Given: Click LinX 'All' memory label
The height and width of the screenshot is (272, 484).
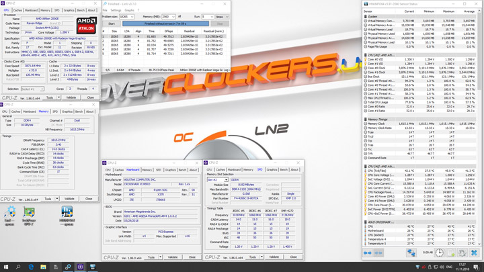Looking at the screenshot, I should pyautogui.click(x=179, y=17).
